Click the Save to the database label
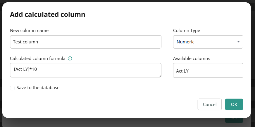The width and height of the screenshot is (255, 127). pos(38,88)
